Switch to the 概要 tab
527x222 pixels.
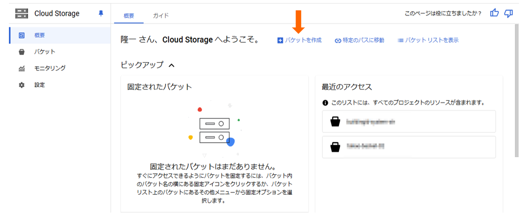[x=129, y=15]
